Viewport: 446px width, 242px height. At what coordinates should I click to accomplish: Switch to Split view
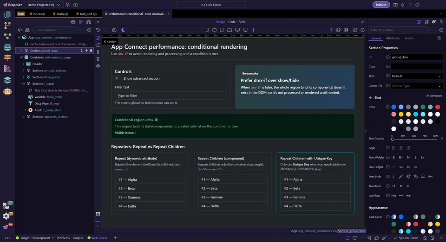242,22
